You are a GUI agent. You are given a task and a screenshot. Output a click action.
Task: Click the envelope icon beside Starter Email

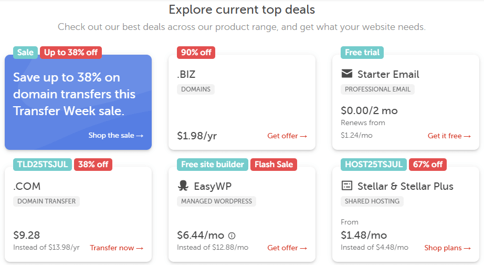(347, 74)
